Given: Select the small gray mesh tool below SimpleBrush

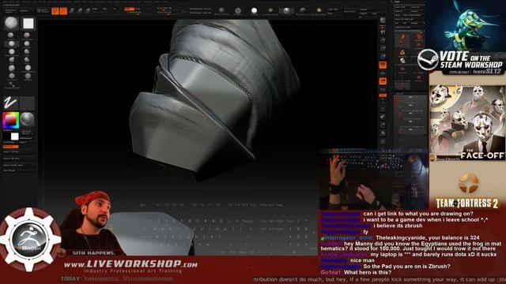Looking at the screenshot, I should click(402, 61).
